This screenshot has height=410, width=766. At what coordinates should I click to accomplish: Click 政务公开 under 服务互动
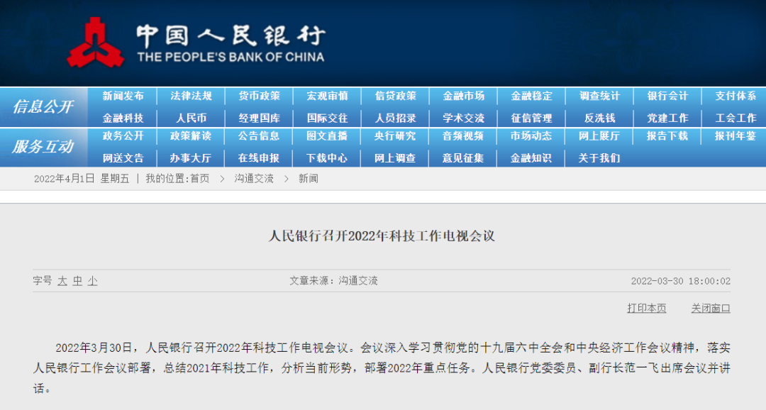(x=123, y=136)
